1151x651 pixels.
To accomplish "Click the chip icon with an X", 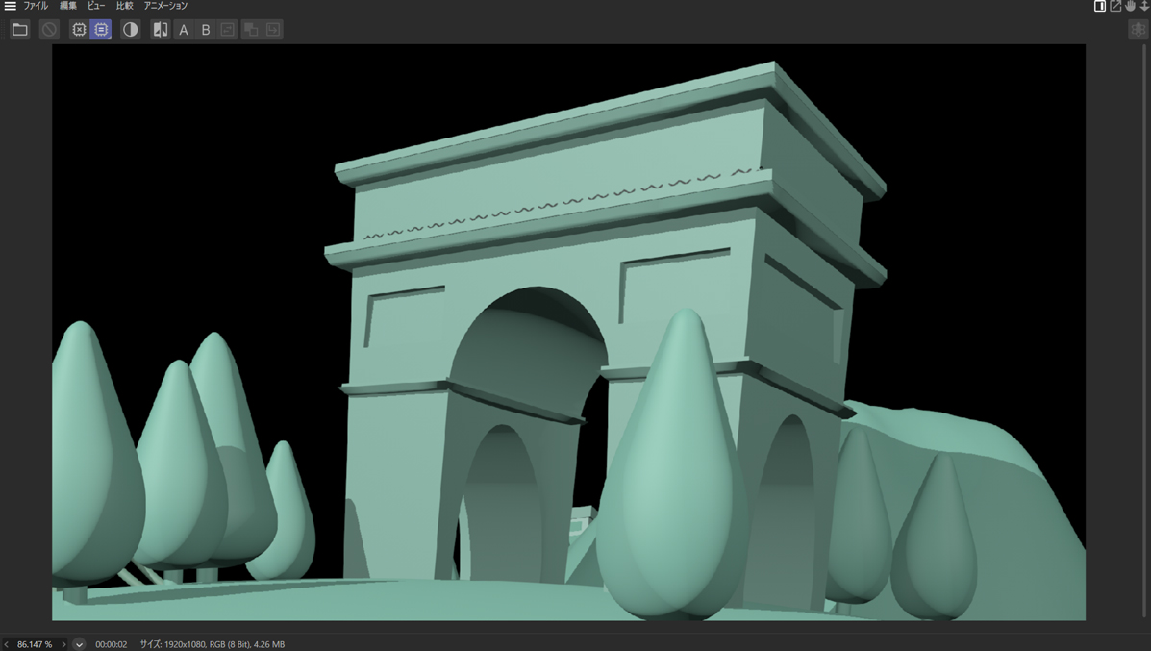I will point(79,30).
